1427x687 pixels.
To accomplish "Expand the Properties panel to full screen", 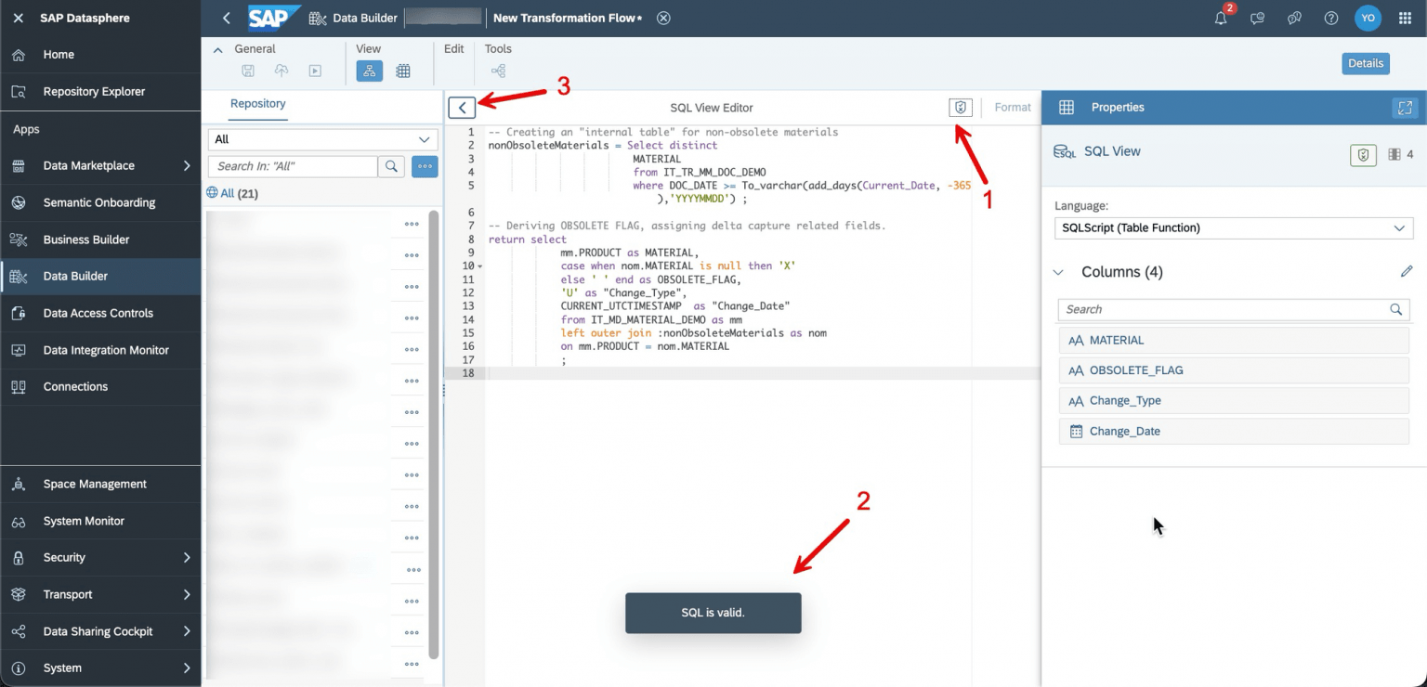I will click(1404, 108).
